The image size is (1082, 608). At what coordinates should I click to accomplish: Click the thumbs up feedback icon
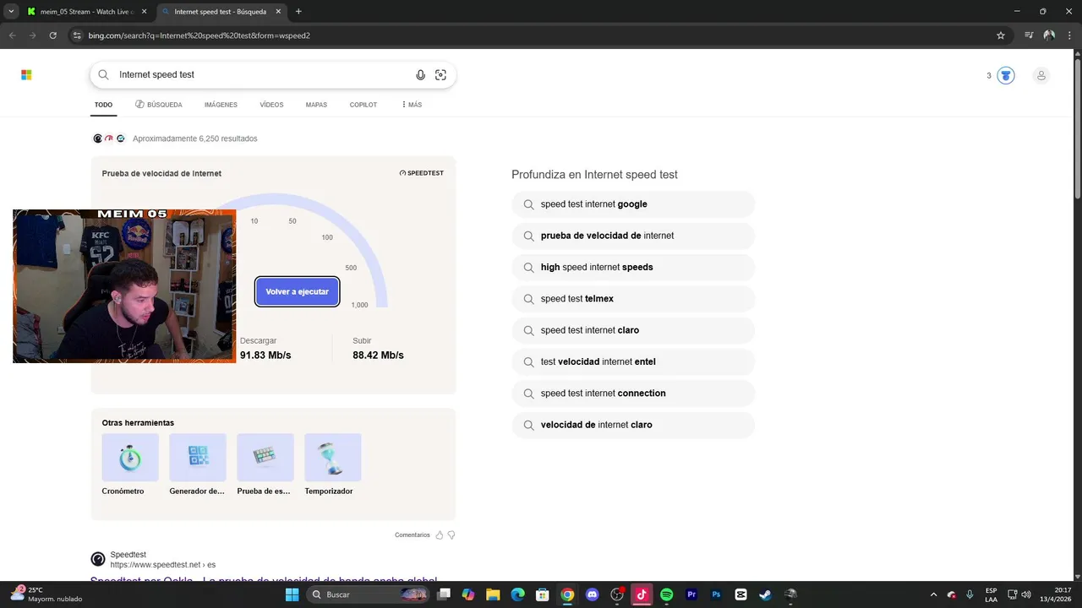click(439, 535)
